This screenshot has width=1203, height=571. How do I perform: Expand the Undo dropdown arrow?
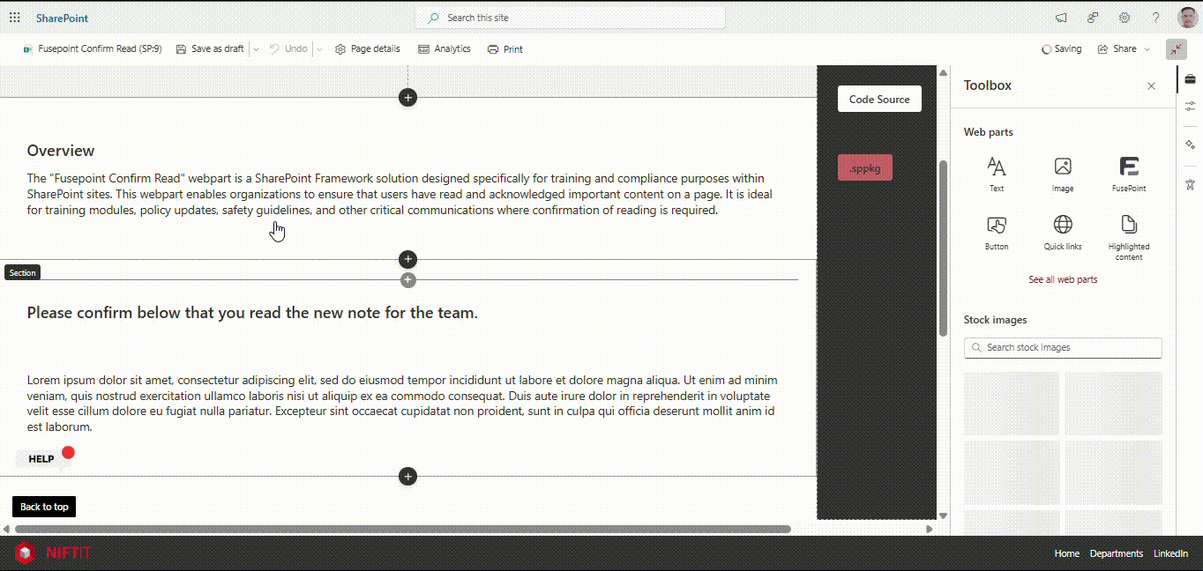coord(319,49)
